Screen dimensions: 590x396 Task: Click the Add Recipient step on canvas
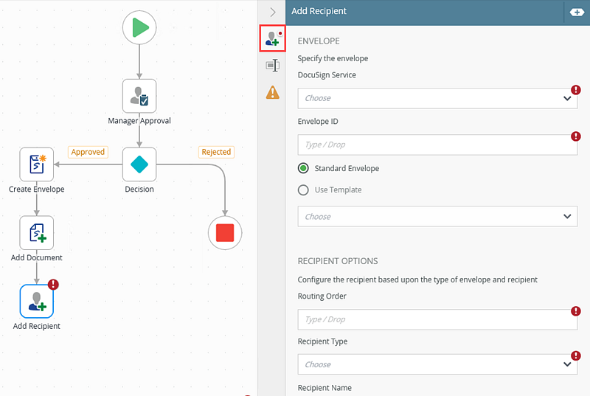(x=37, y=302)
